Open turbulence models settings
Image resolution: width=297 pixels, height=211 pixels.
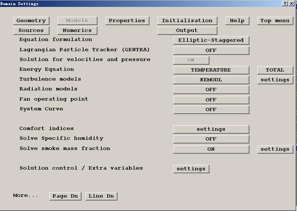tap(275, 80)
